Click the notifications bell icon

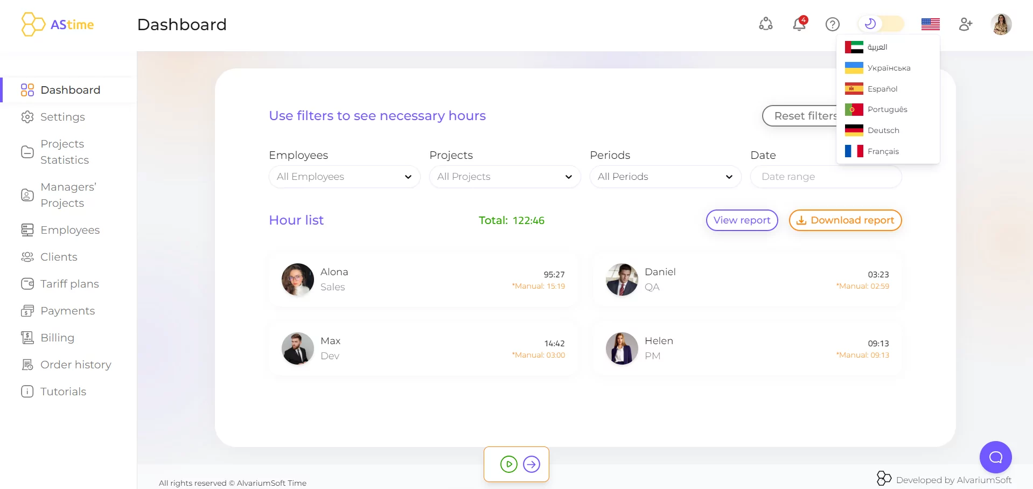click(x=799, y=24)
